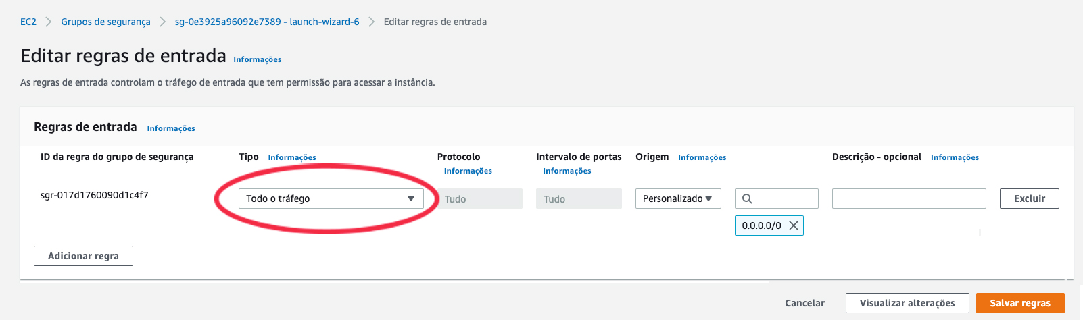Screen dimensions: 1083x320
Task: Remove the 0.0.0.0/0 source chip
Action: [x=794, y=225]
